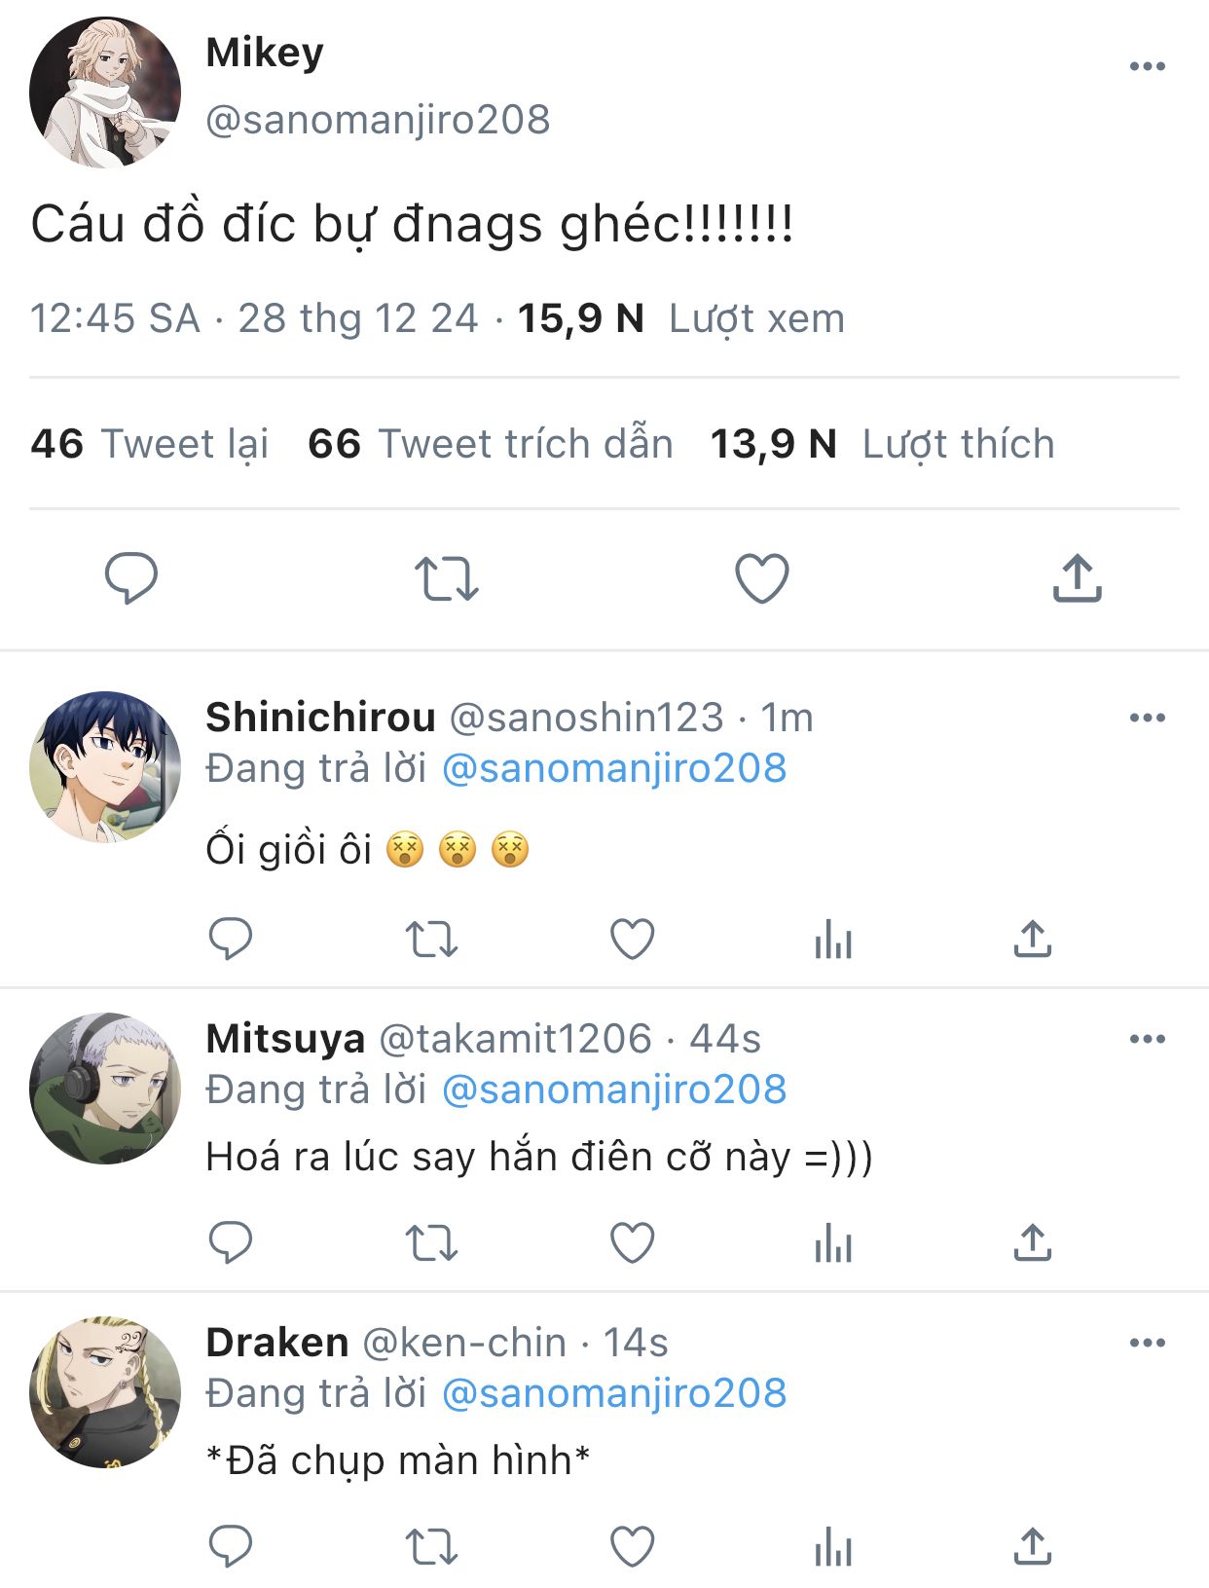The width and height of the screenshot is (1209, 1588).
Task: Like Mitsuya's reply
Action: (632, 1243)
